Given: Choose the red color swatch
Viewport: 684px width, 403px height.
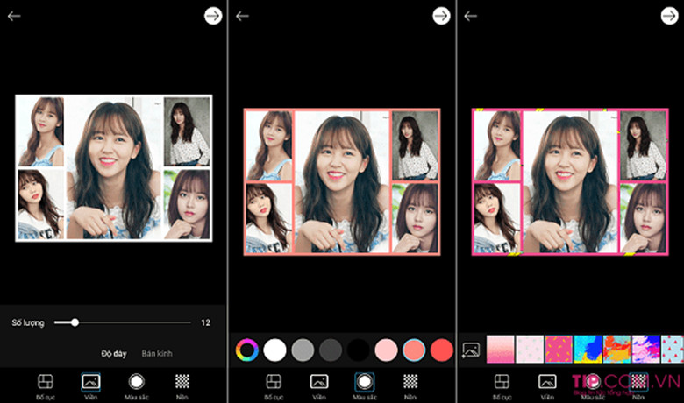Looking at the screenshot, I should [442, 350].
